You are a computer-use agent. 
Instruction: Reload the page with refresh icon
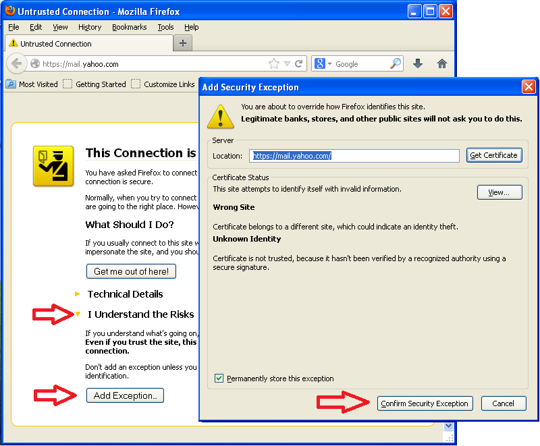(x=298, y=63)
